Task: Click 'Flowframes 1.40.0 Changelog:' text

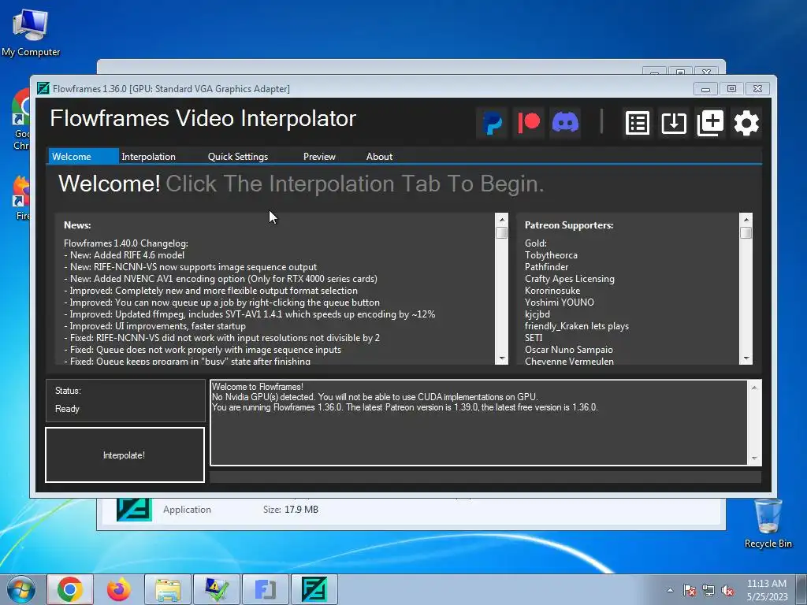Action: point(126,243)
